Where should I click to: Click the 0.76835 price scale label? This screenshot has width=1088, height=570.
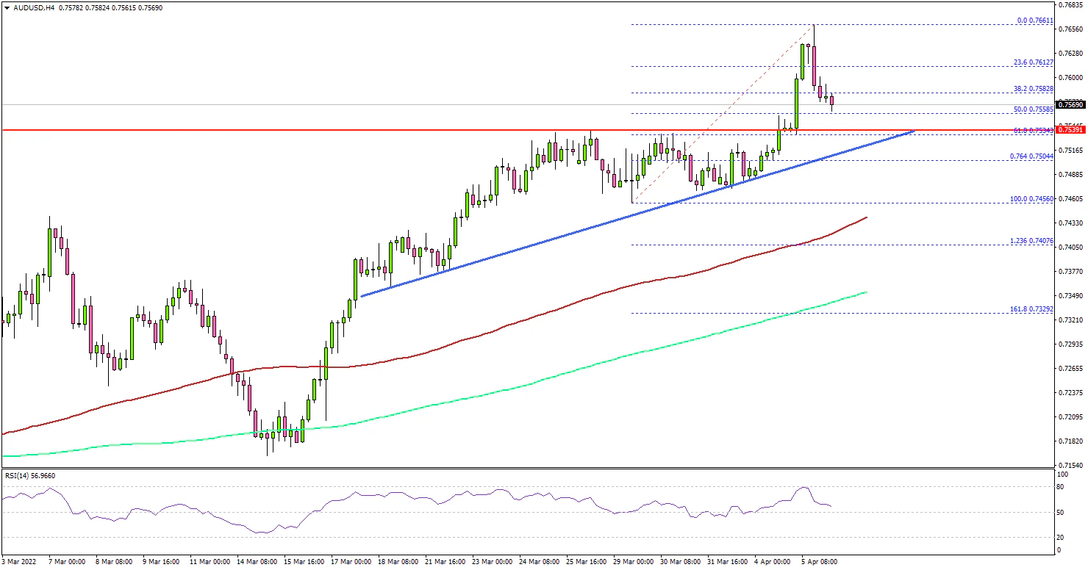[1071, 5]
